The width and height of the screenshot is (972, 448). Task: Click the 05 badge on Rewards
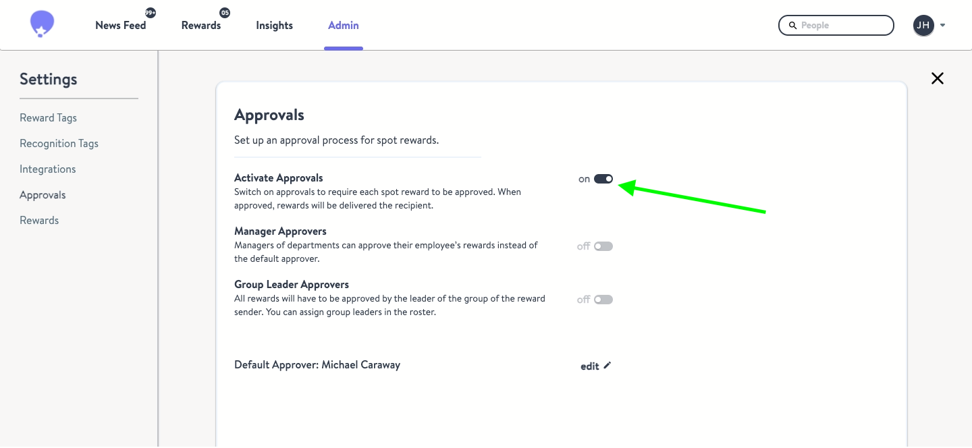click(x=225, y=13)
